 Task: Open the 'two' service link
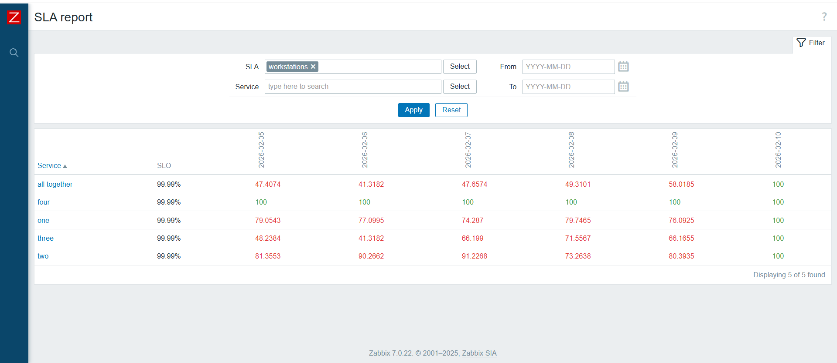point(43,256)
